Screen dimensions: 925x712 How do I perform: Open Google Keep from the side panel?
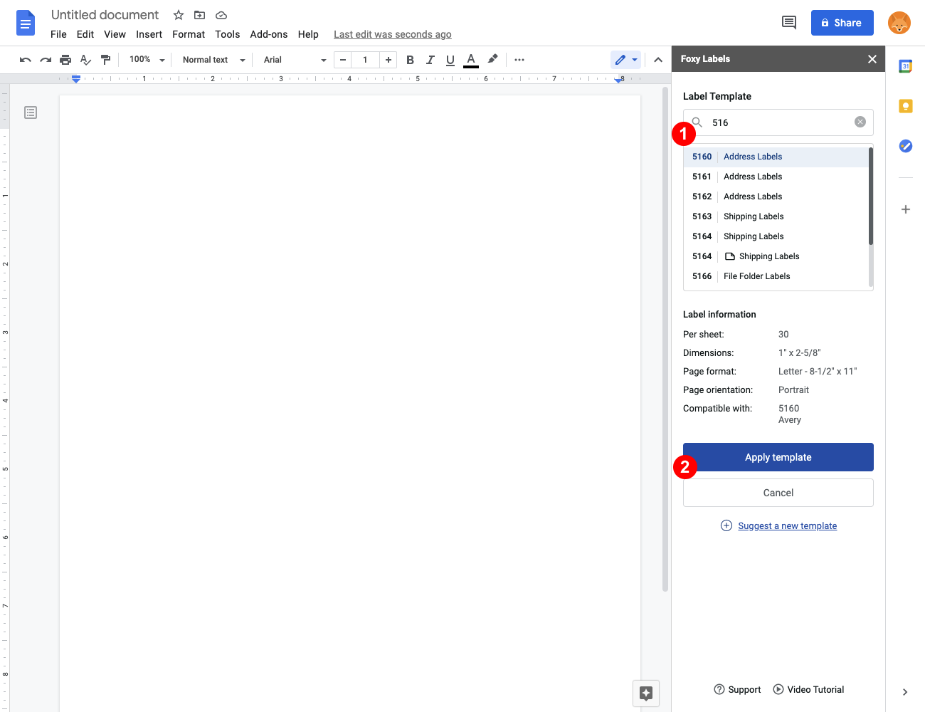905,105
